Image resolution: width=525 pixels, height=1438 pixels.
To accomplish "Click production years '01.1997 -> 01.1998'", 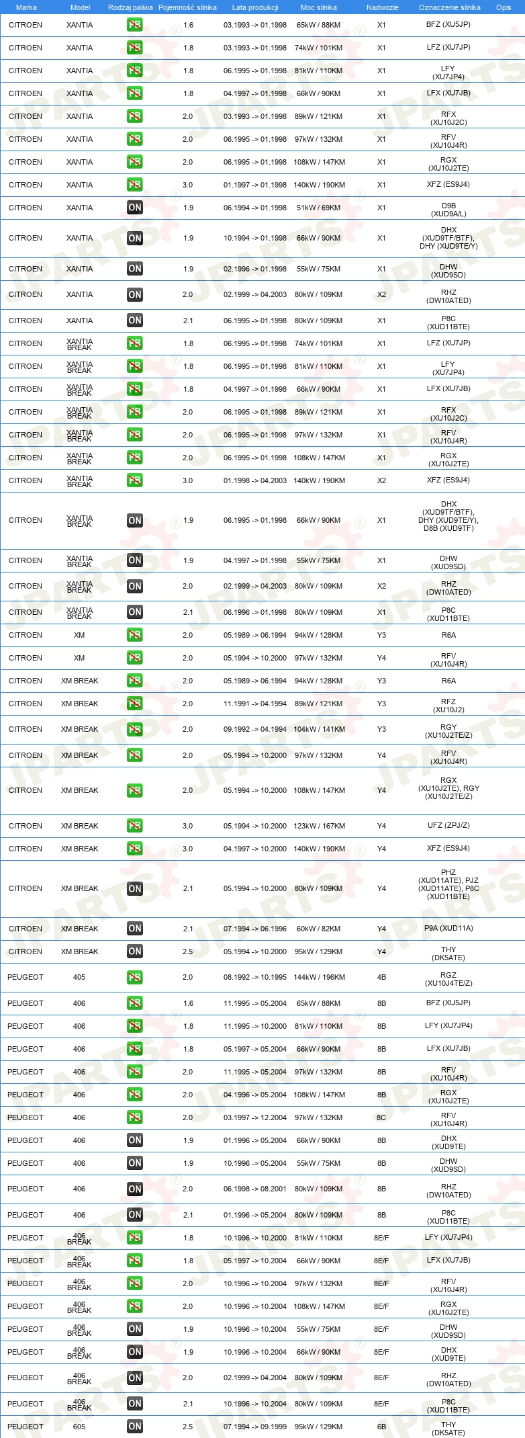I will pos(255,185).
